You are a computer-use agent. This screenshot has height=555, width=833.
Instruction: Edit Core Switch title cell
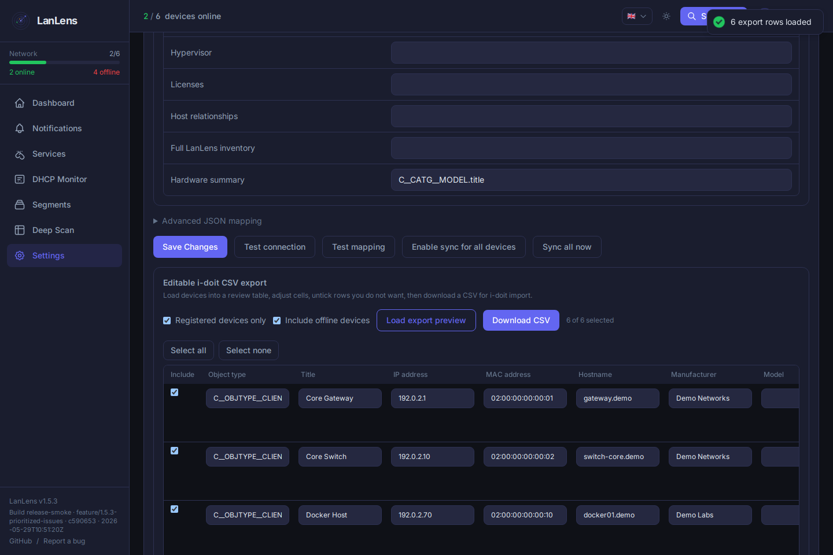pos(340,457)
